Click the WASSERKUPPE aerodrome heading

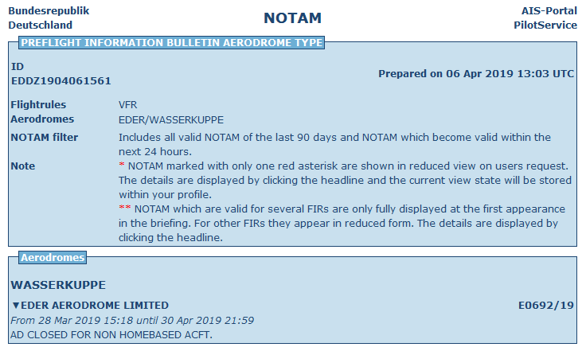(x=58, y=285)
